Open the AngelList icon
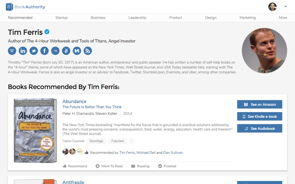This screenshot has height=184, width=295. coord(66,51)
